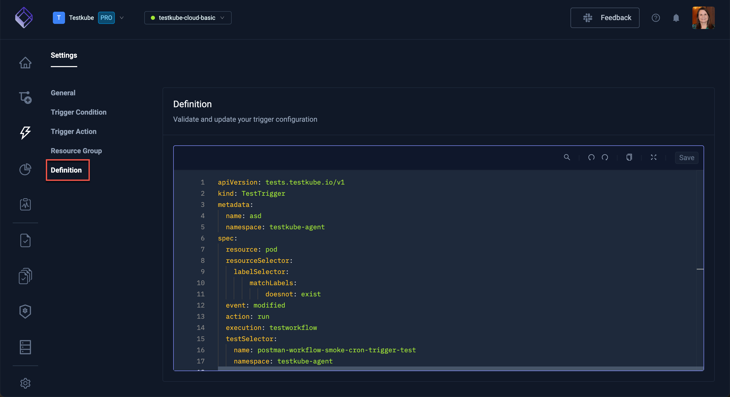
Task: Click the editor's horizontal scrollbar
Action: pos(453,368)
